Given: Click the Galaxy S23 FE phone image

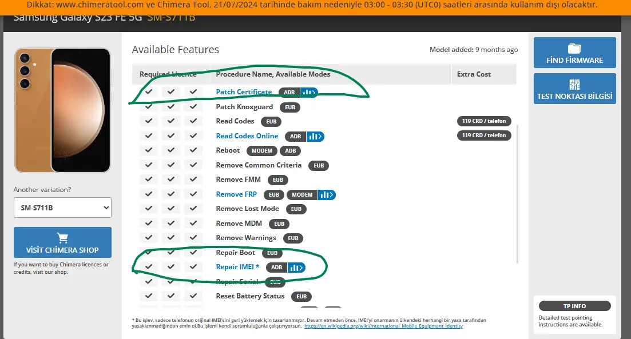Looking at the screenshot, I should coord(62,110).
